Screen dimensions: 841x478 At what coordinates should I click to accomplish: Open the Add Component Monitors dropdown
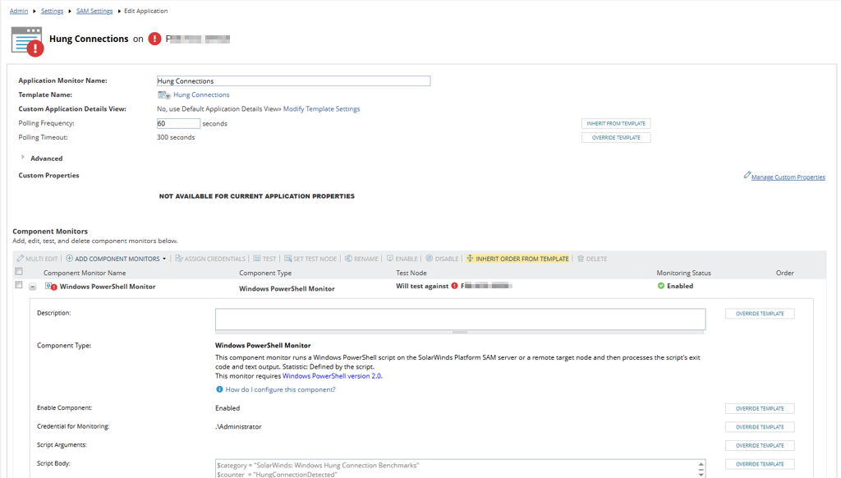click(164, 259)
